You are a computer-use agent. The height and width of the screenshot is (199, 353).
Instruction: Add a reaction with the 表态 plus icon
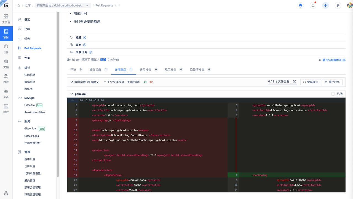coord(85,45)
